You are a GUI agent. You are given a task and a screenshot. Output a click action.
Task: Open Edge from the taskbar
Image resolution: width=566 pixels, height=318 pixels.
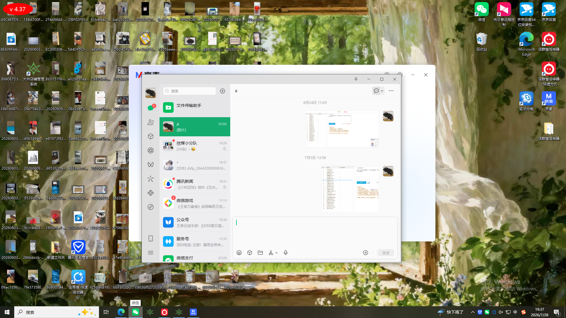click(x=121, y=312)
